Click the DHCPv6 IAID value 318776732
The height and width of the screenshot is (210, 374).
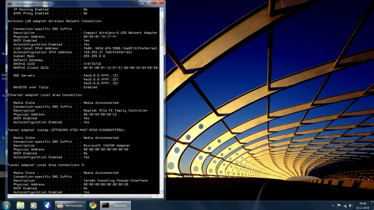(x=93, y=64)
